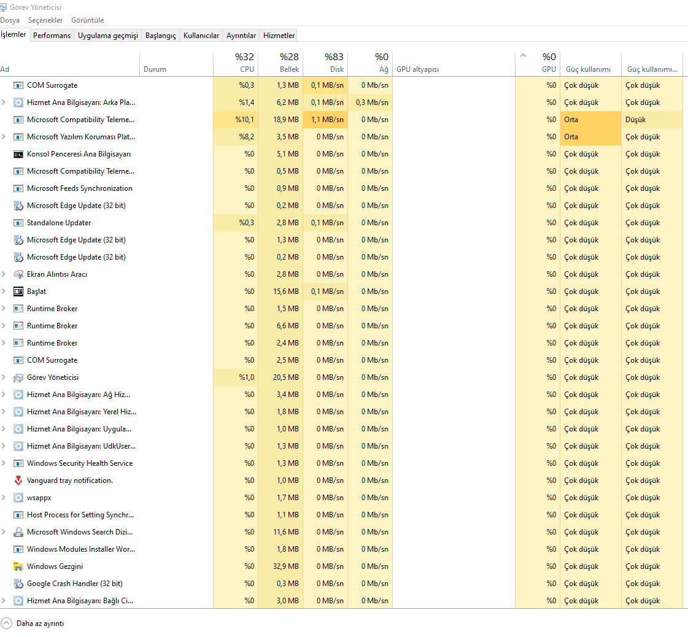Click the Microsoft Feeds Synchronization icon

tap(18, 188)
